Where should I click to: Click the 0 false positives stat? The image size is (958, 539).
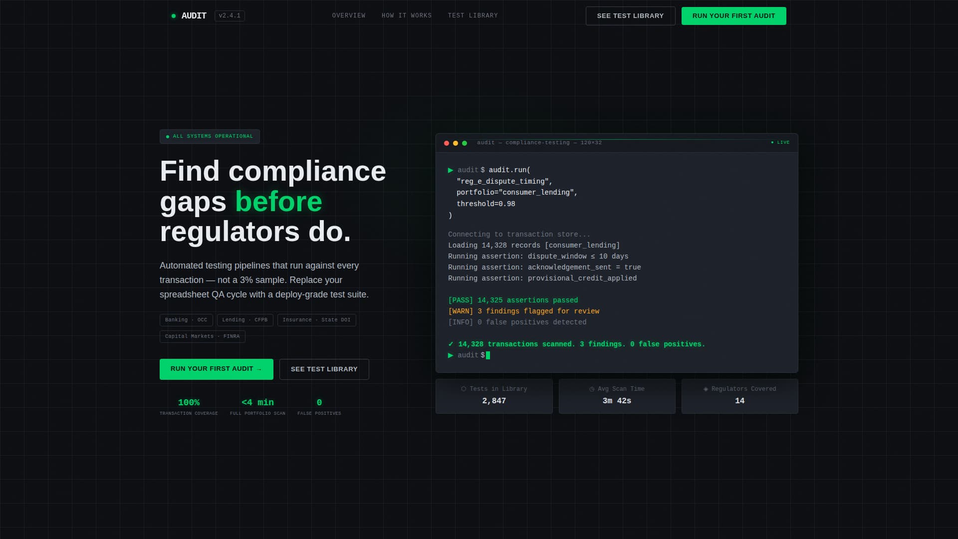coord(319,407)
